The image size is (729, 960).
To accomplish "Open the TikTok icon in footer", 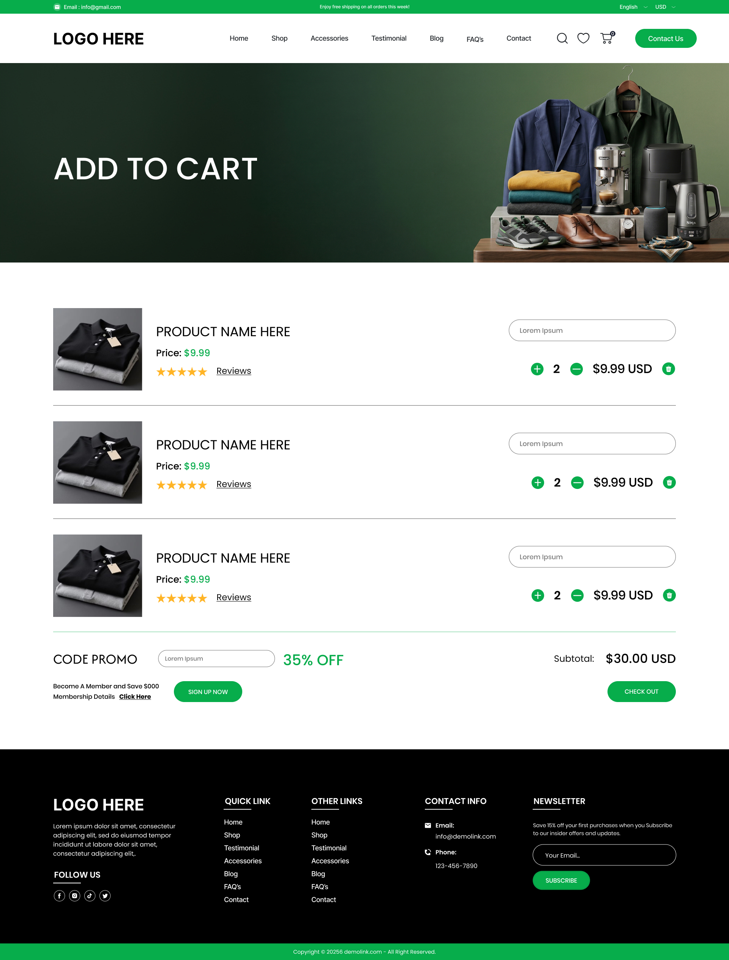I will click(90, 896).
